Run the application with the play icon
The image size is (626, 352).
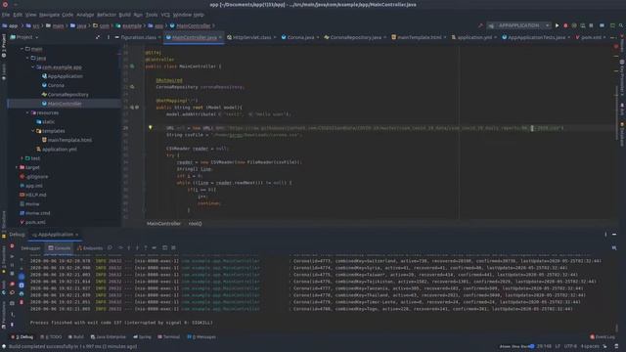(x=557, y=25)
